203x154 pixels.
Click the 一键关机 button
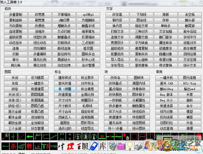point(167,78)
